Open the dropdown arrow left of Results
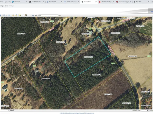This screenshot has width=153, height=114. [8, 111]
